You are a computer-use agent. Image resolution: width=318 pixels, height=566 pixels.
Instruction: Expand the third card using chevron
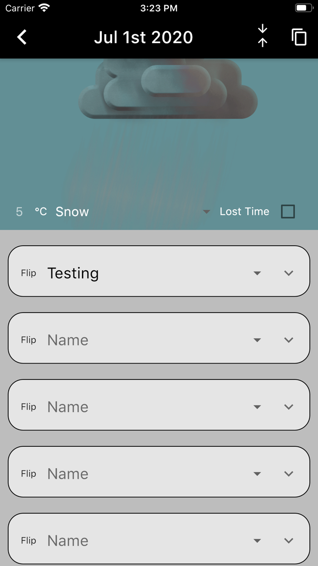point(289,407)
